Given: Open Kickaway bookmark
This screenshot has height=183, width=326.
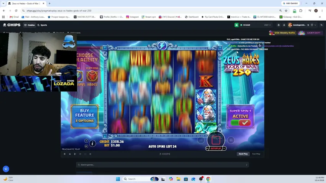Looking at the screenshot, I should [291, 17].
